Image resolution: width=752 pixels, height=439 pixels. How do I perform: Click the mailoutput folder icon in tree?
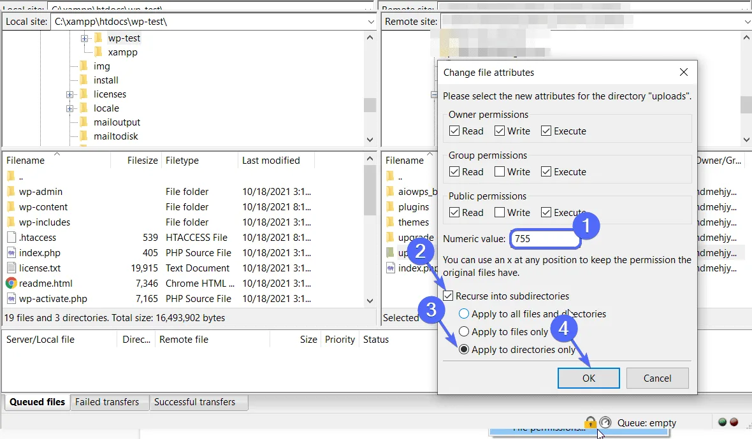(x=84, y=122)
